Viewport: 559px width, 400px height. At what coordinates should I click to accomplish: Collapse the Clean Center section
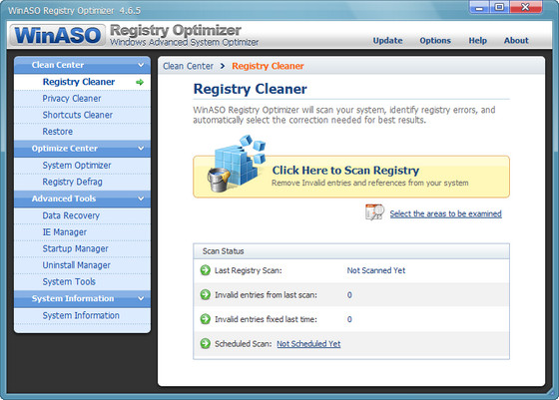(x=141, y=65)
